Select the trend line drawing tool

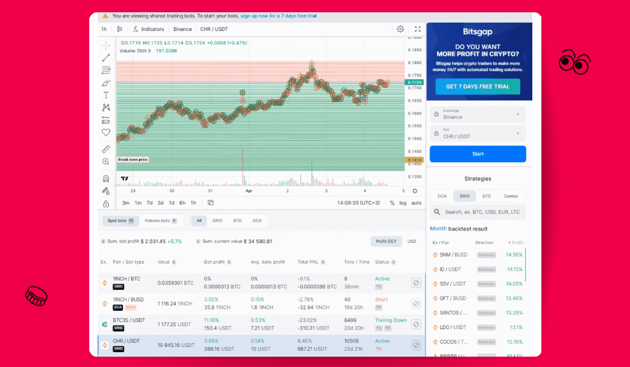[106, 58]
